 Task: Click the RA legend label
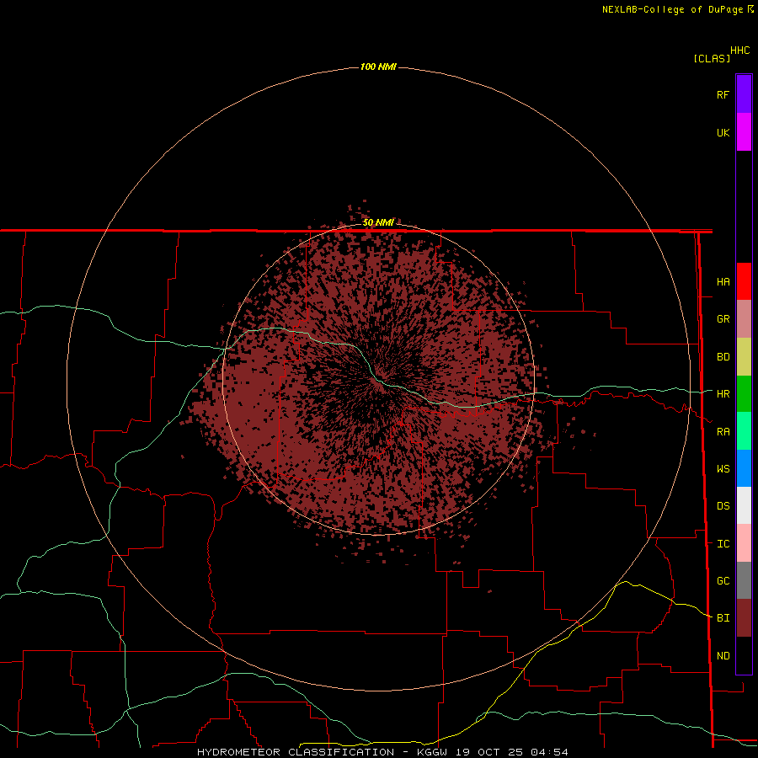pyautogui.click(x=723, y=432)
